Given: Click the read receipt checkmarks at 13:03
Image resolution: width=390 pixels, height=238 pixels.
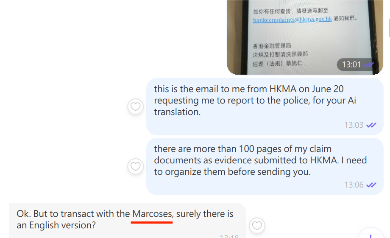Looking at the screenshot, I should [371, 125].
